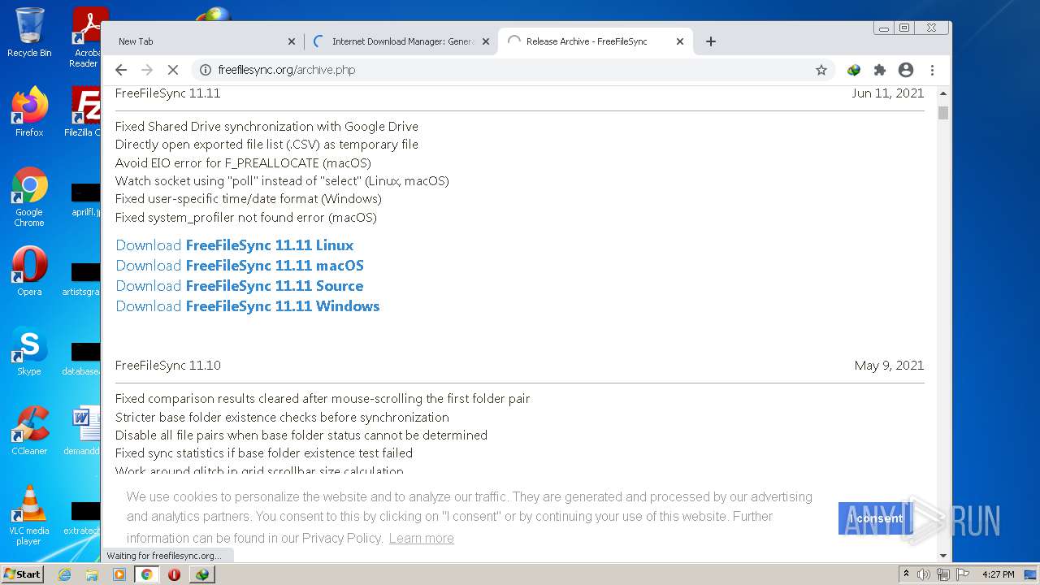Image resolution: width=1040 pixels, height=585 pixels.
Task: Click 'Fixed user-specific time/date format (Windows)'
Action: coord(248,199)
